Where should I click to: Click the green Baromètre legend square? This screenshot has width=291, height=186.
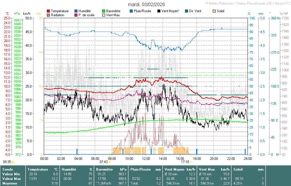pos(104,11)
